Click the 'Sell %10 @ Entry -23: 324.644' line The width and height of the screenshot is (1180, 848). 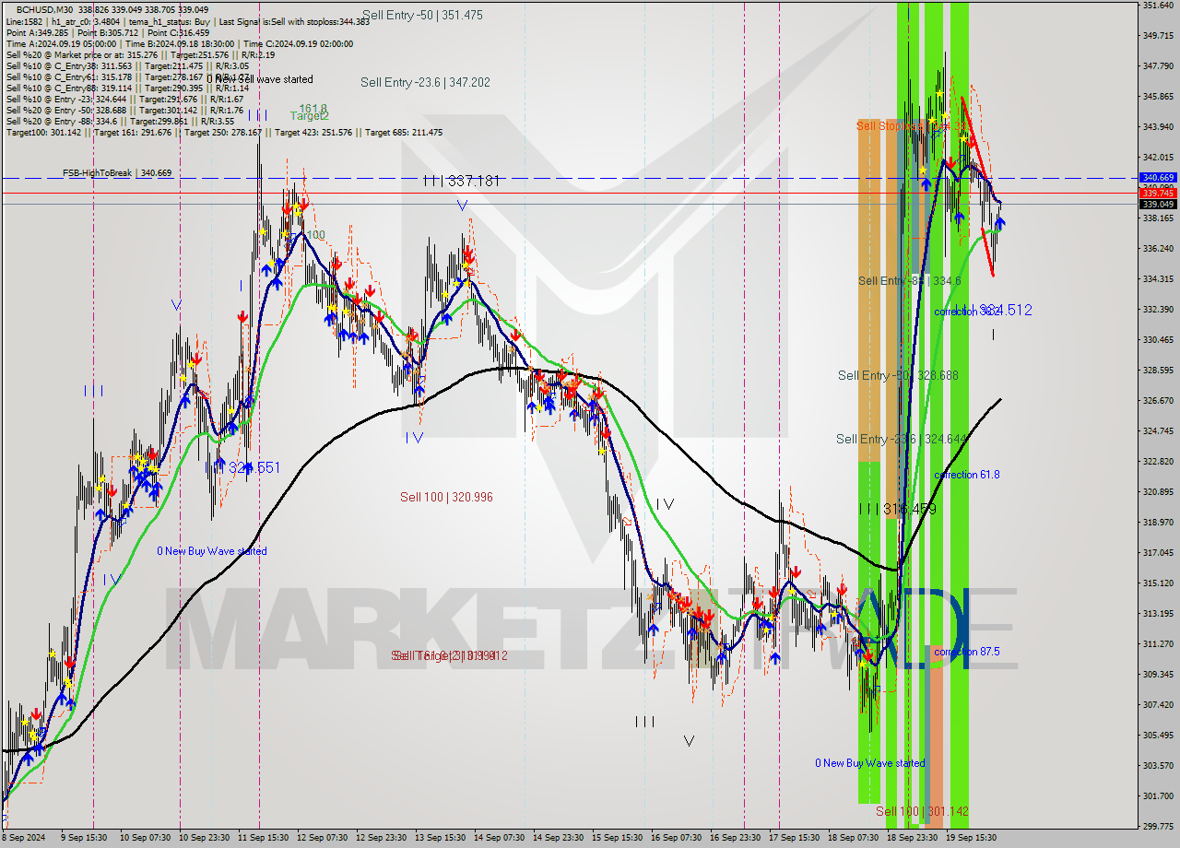[124, 99]
